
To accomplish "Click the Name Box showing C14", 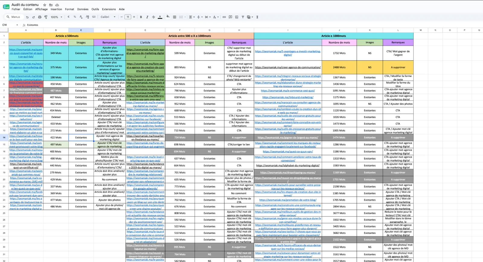I will coord(10,25).
